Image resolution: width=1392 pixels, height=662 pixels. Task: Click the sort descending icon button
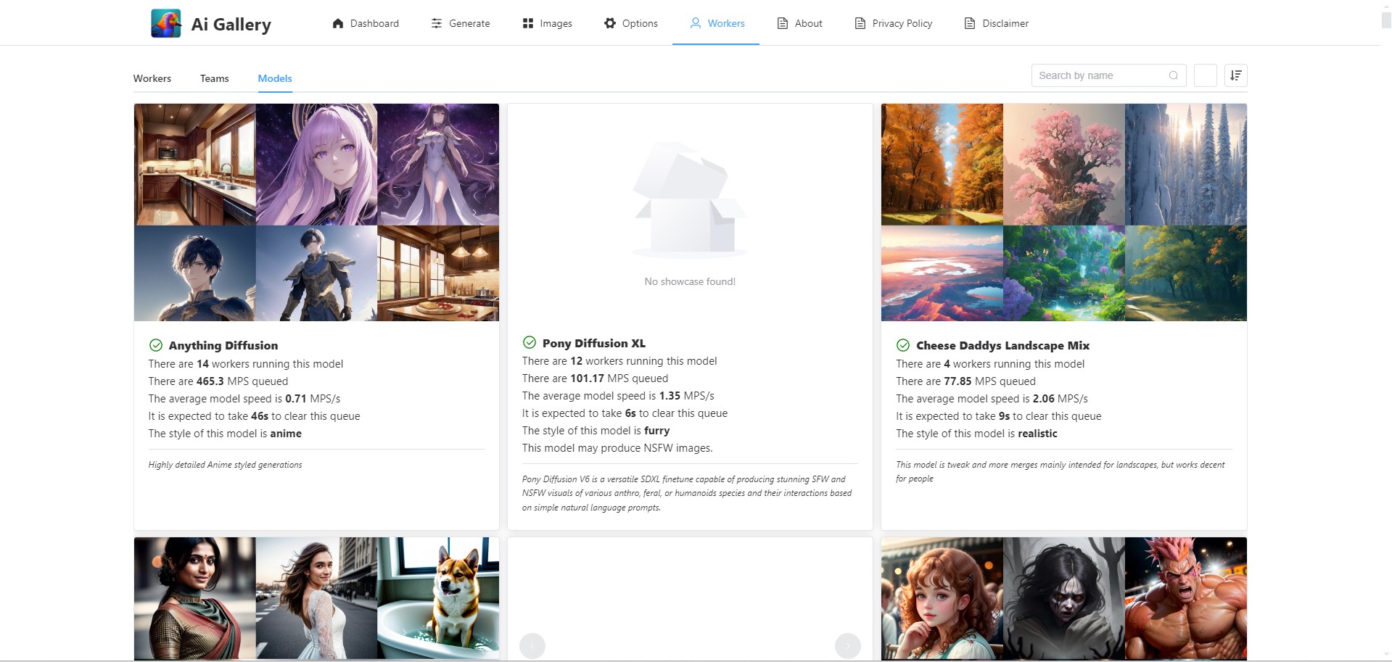coord(1235,75)
